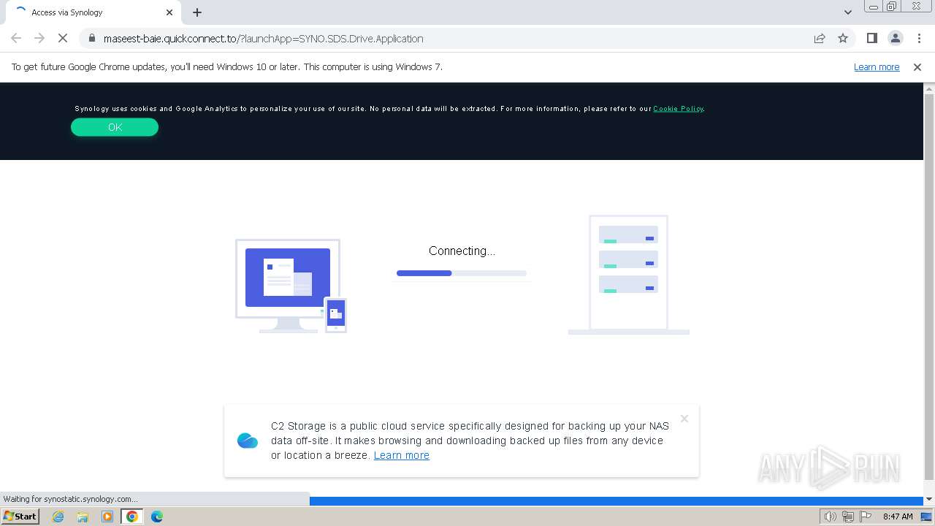Open Action Center flag icon
This screenshot has width=935, height=526.
(x=865, y=517)
